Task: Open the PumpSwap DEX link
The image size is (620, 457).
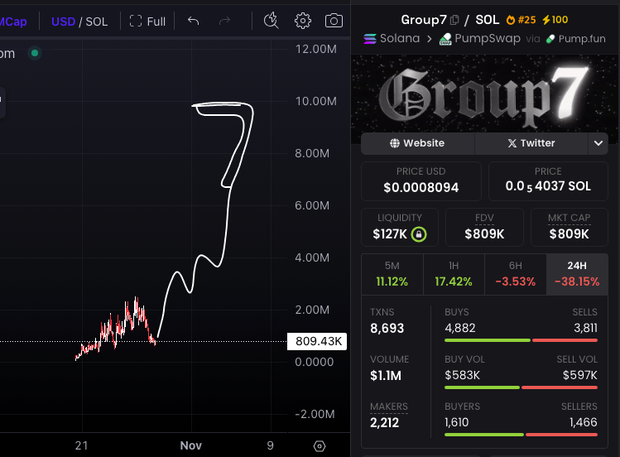Action: 479,39
